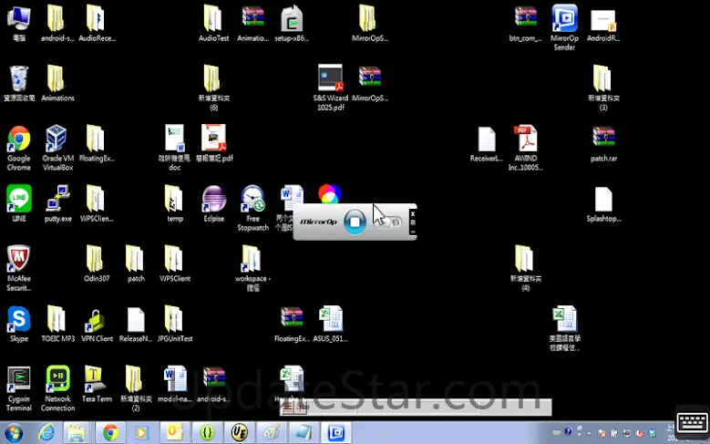Viewport: 710px width, 444px height.
Task: Launch Tera Term from the desktop
Action: click(97, 384)
